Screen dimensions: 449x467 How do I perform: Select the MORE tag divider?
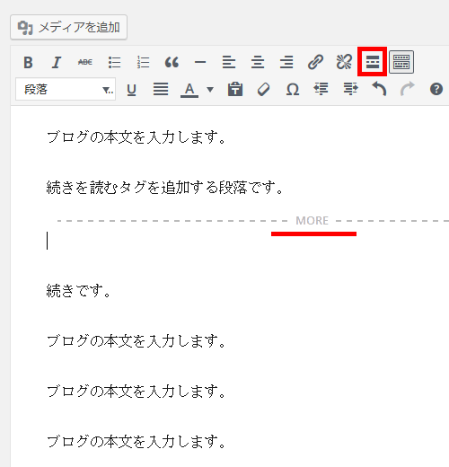point(252,221)
